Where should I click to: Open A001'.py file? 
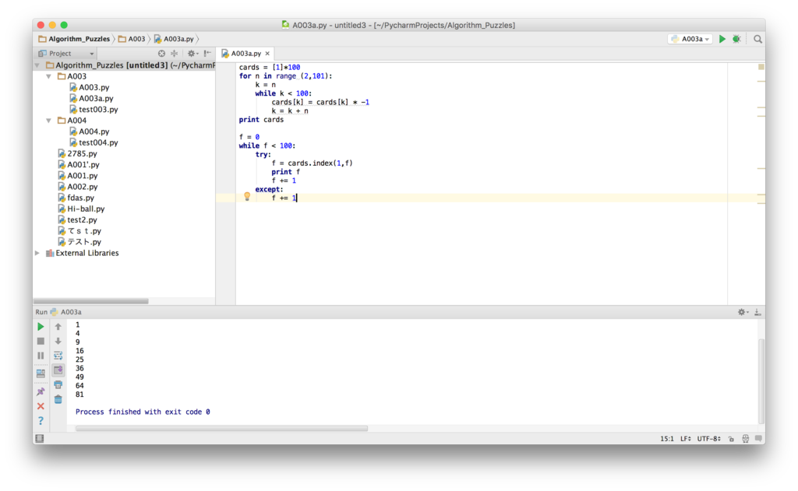79,165
